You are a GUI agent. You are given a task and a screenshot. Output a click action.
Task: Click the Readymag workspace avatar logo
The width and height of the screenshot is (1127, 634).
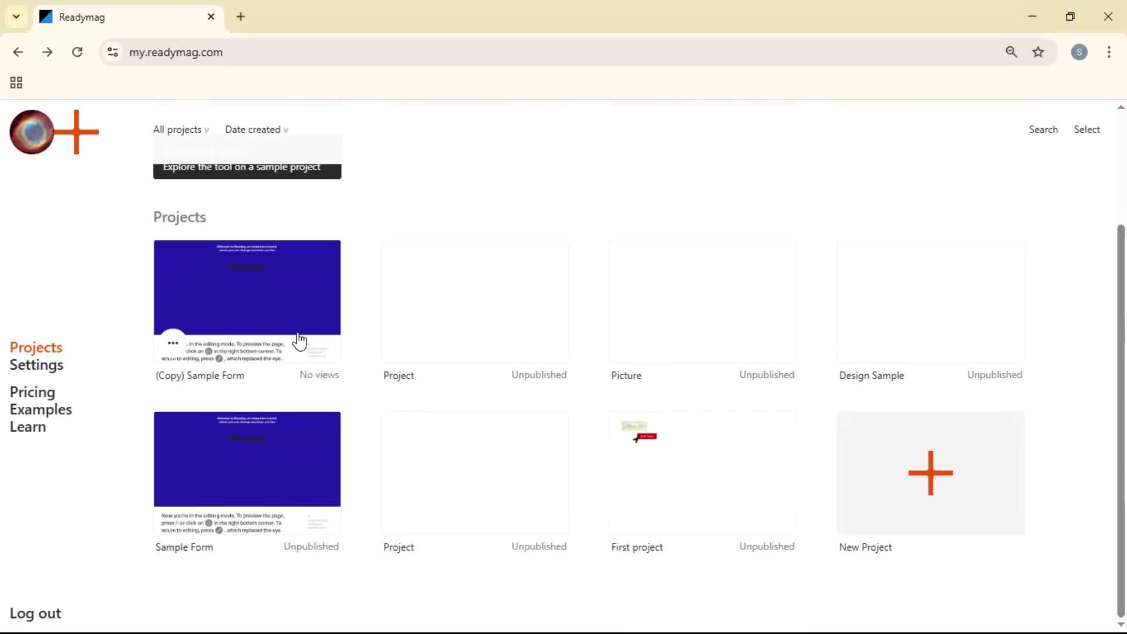(x=31, y=132)
